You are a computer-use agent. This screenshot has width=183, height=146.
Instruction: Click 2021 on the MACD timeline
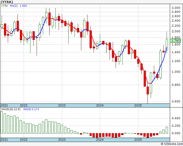4,140
